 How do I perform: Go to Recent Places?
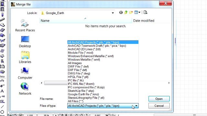[x=25, y=25]
